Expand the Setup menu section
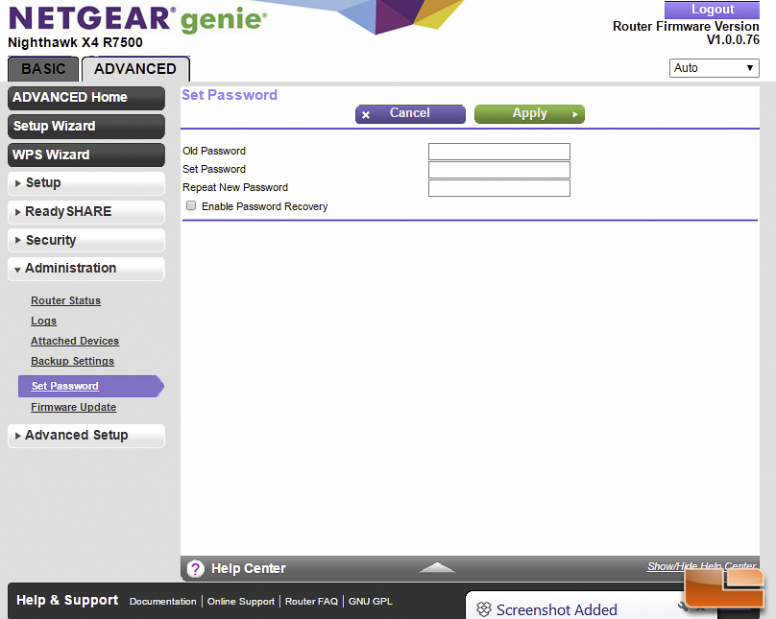 point(86,183)
